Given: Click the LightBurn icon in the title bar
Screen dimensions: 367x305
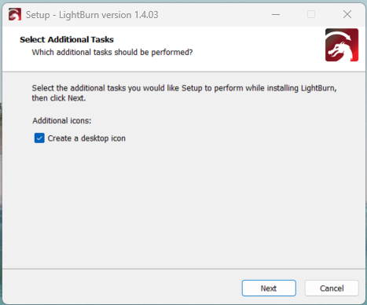Looking at the screenshot, I should [15, 14].
